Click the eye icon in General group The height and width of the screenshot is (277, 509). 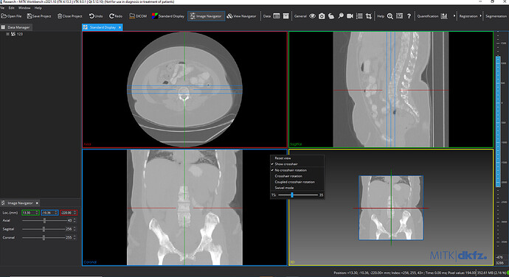pyautogui.click(x=312, y=16)
